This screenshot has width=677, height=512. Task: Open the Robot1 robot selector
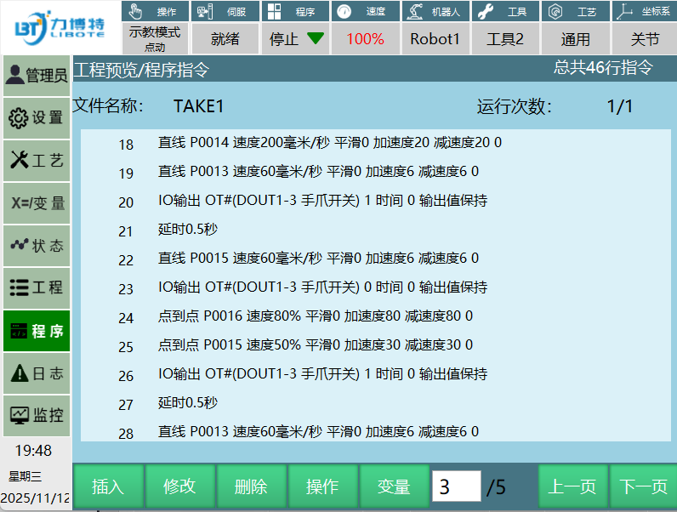point(435,39)
